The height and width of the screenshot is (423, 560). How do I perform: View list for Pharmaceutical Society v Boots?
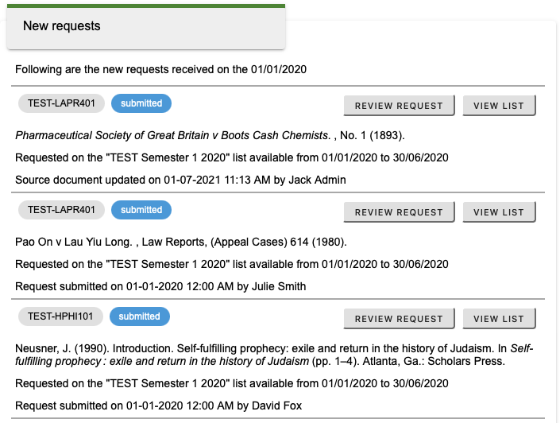click(x=499, y=106)
